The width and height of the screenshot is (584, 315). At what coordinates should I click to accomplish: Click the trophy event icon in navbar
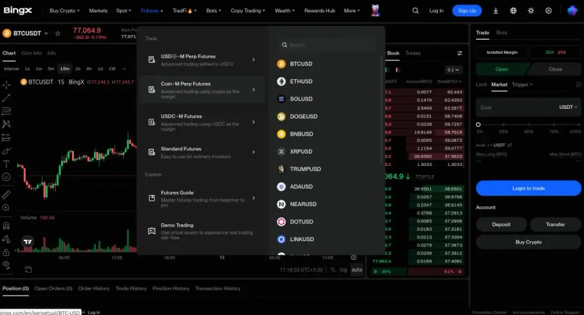tap(376, 10)
